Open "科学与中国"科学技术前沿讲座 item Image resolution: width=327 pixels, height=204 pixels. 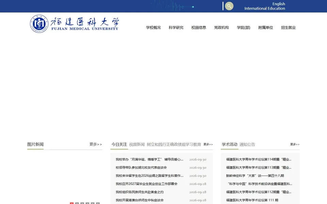(260, 184)
